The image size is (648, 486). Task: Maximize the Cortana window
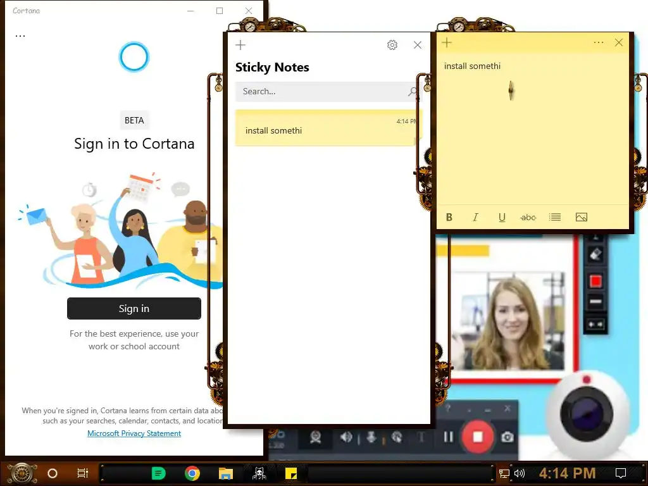(x=220, y=11)
